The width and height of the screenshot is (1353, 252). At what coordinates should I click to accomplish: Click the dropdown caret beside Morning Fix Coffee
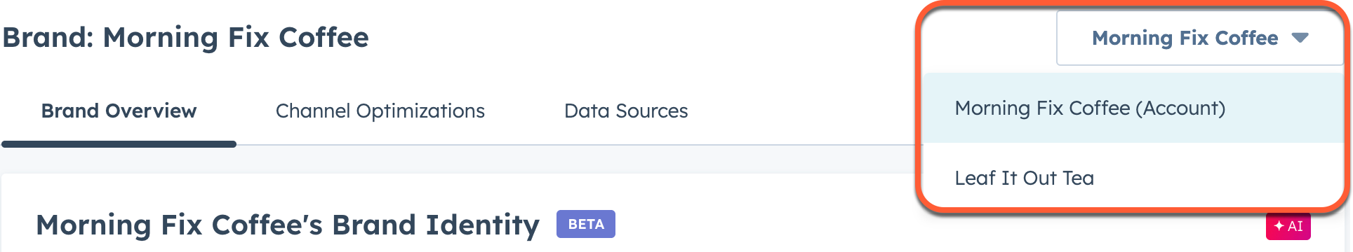click(1300, 38)
